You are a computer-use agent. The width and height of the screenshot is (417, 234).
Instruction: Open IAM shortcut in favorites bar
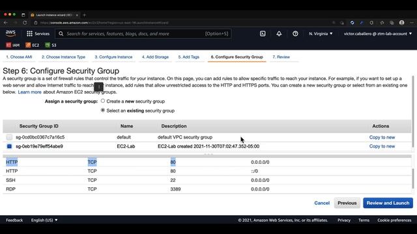point(13,45)
